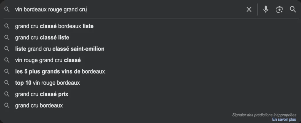Clear the search query with the X icon

249,9
